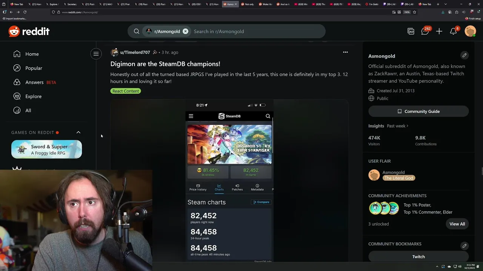Collapse the Games on Reddit section
The image size is (483, 271).
pyautogui.click(x=78, y=132)
